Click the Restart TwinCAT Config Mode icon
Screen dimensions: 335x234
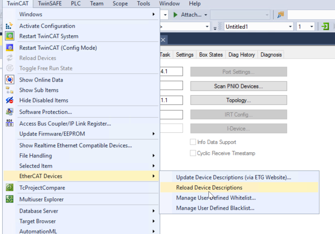(9, 48)
